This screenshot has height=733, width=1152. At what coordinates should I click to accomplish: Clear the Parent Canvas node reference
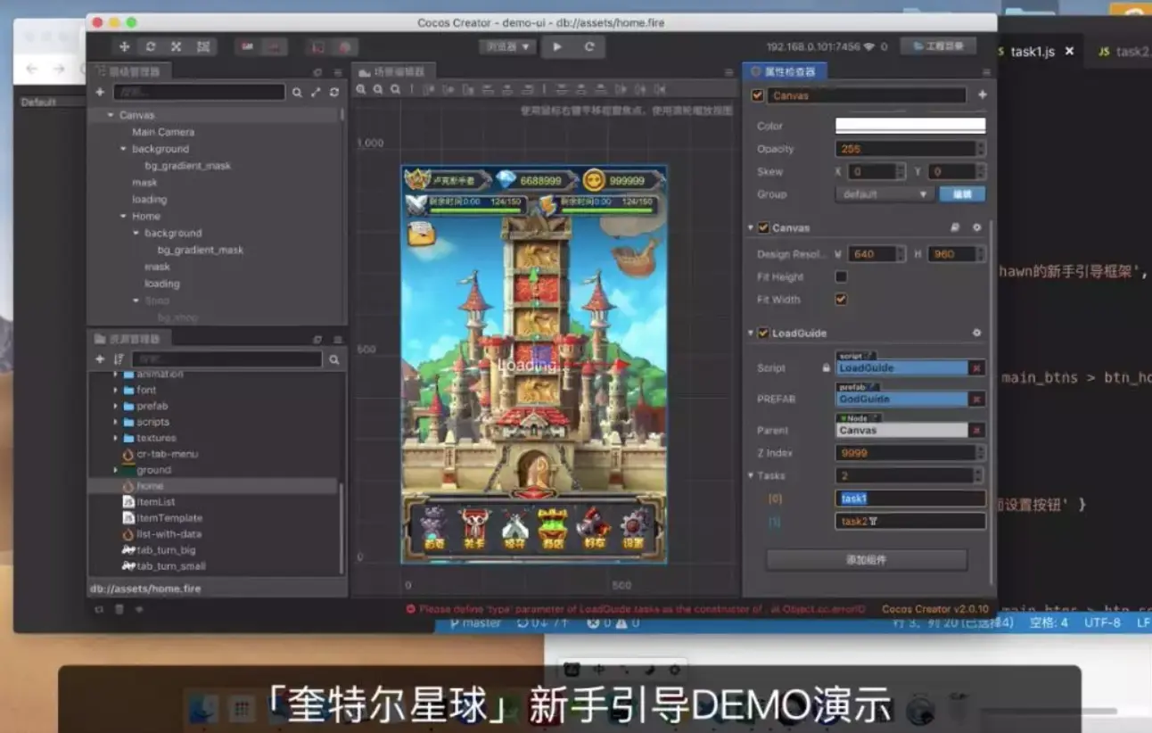click(977, 431)
